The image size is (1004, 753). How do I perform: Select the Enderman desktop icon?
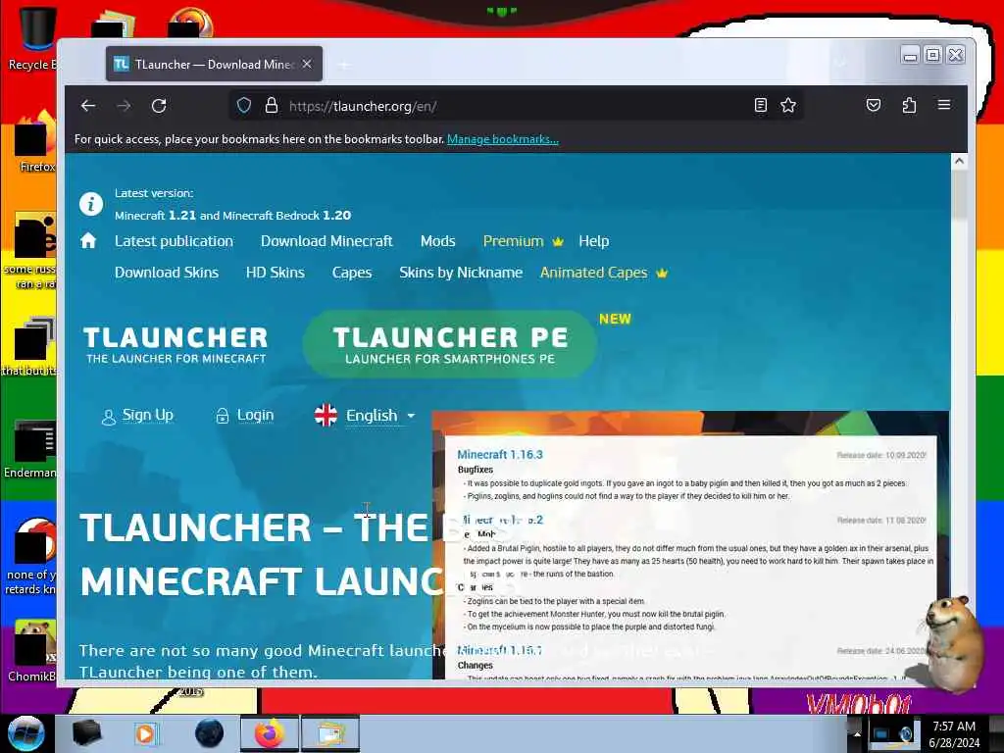[30, 448]
